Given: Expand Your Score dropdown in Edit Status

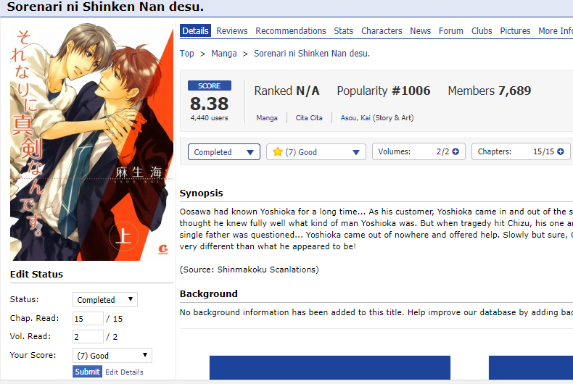Looking at the screenshot, I should point(112,356).
